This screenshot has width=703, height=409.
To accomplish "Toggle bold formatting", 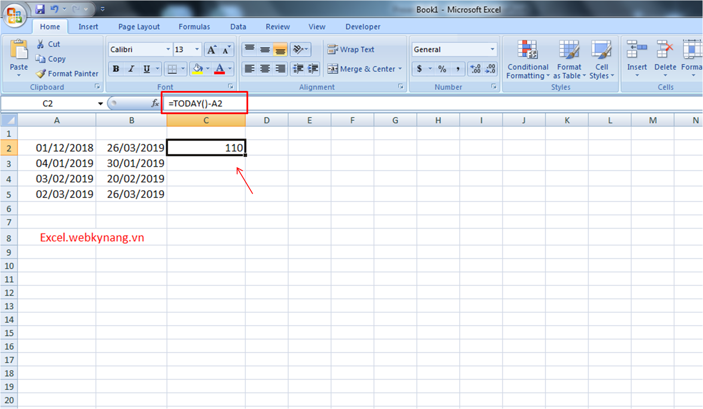I will (x=116, y=69).
